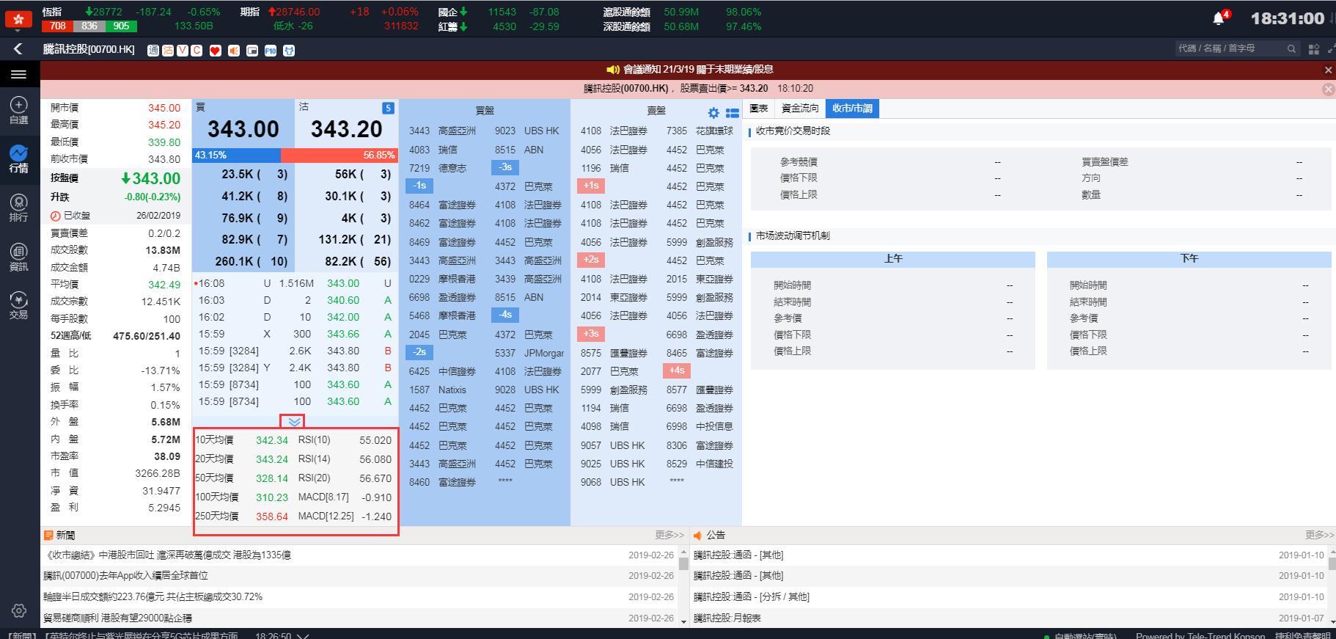Screen dimensions: 1336x639
Task: Collapse the double-chevron under trade ticker
Action: 295,422
